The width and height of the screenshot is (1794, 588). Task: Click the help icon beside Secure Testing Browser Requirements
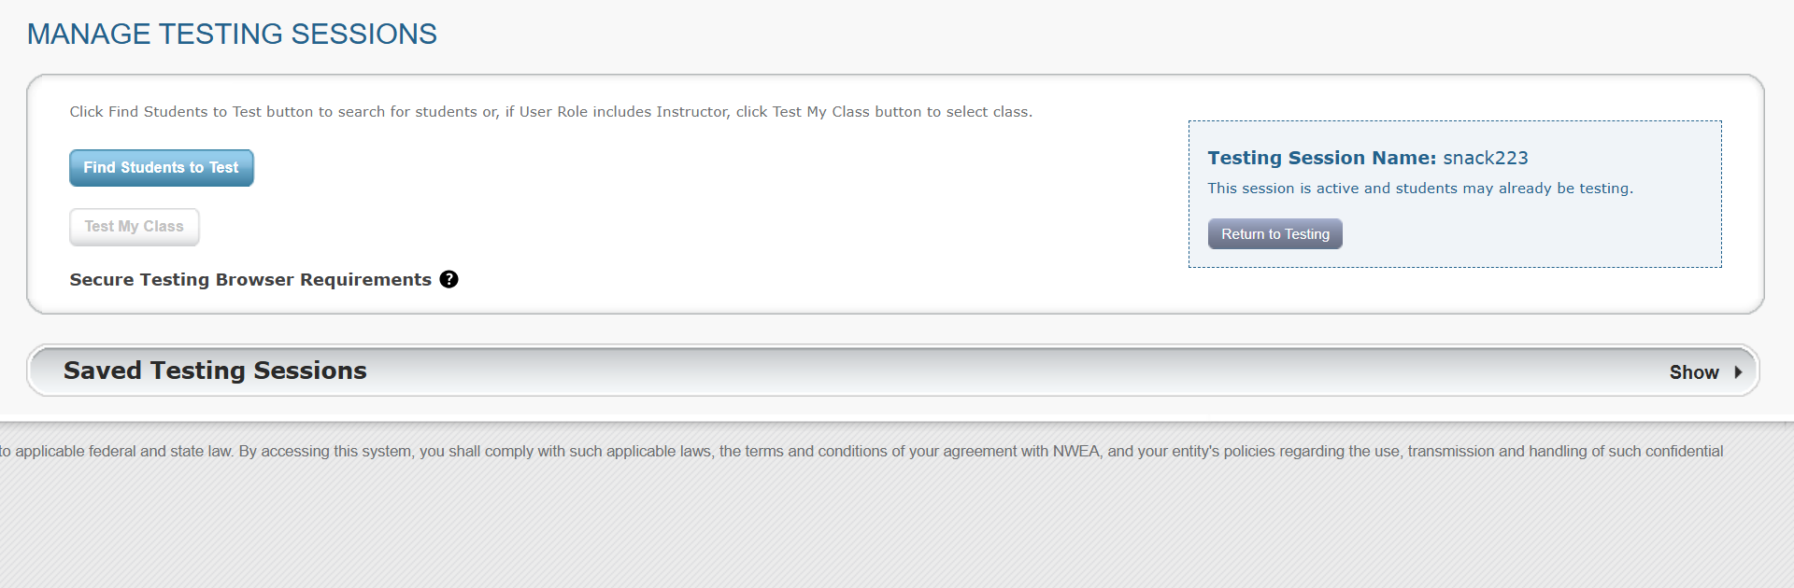point(448,279)
